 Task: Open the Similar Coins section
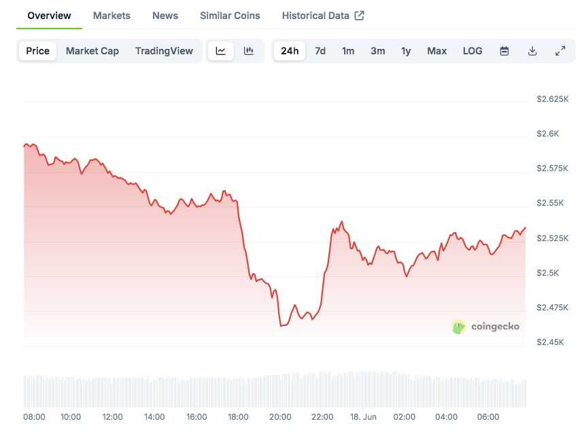(x=229, y=15)
